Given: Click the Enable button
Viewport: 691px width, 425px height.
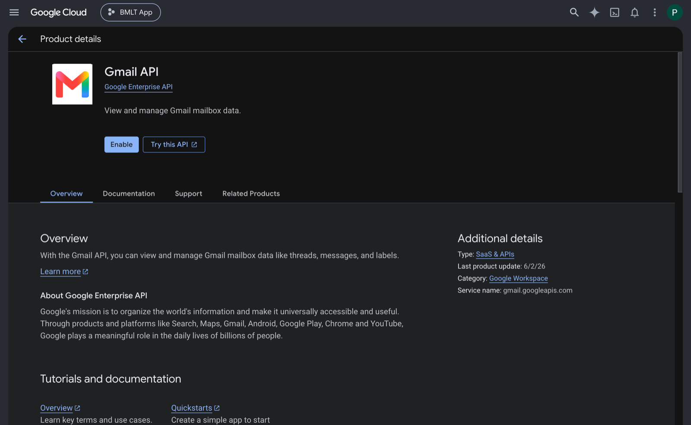Looking at the screenshot, I should pos(121,145).
